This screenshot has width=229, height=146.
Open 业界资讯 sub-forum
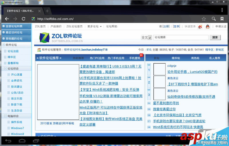point(17,81)
